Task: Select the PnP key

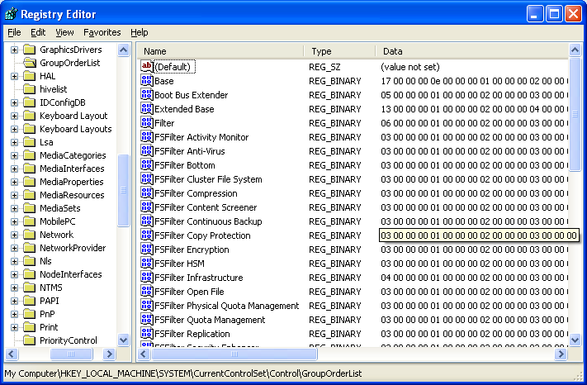Action: coord(47,314)
